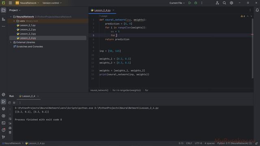Open the Project view dropdown
260x146 pixels.
15,10
